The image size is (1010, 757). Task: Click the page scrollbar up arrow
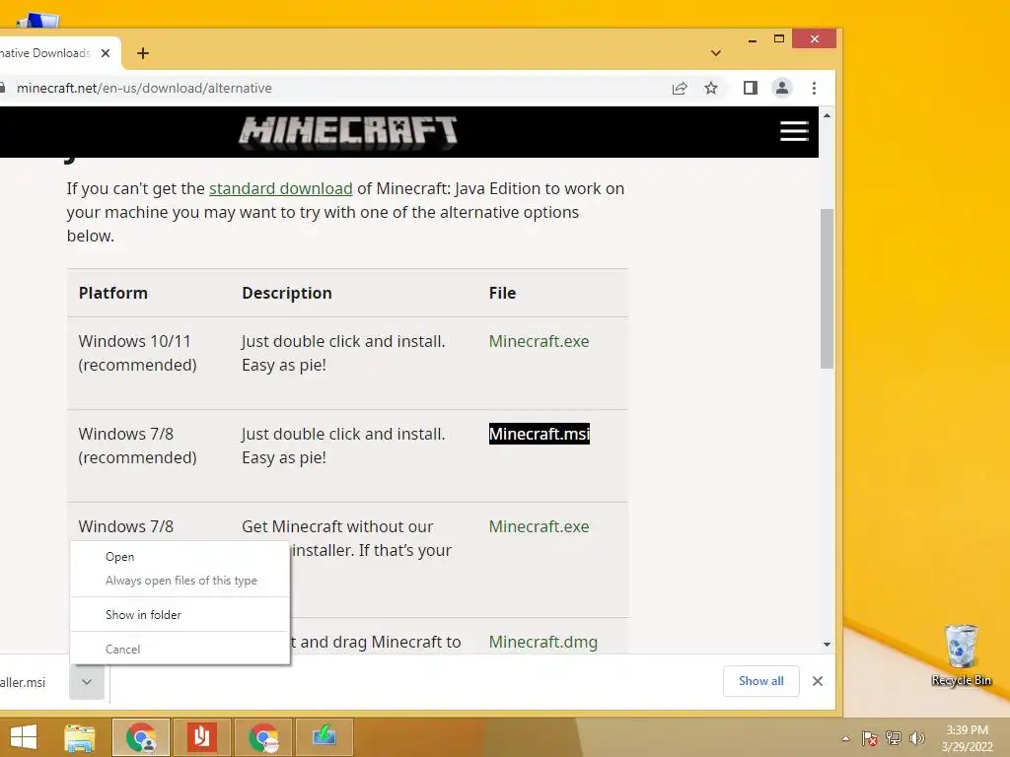point(828,115)
